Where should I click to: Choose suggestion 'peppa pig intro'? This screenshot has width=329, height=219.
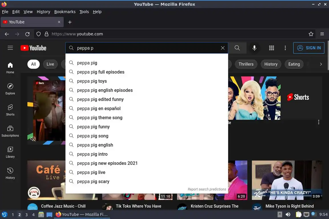[147, 154]
